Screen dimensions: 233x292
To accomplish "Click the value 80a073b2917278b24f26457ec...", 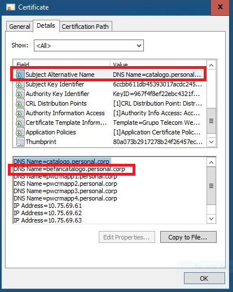I will pyautogui.click(x=158, y=142).
